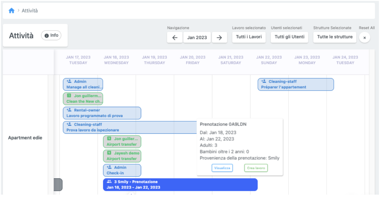Open the Tutte le strutture filter

click(x=335, y=37)
